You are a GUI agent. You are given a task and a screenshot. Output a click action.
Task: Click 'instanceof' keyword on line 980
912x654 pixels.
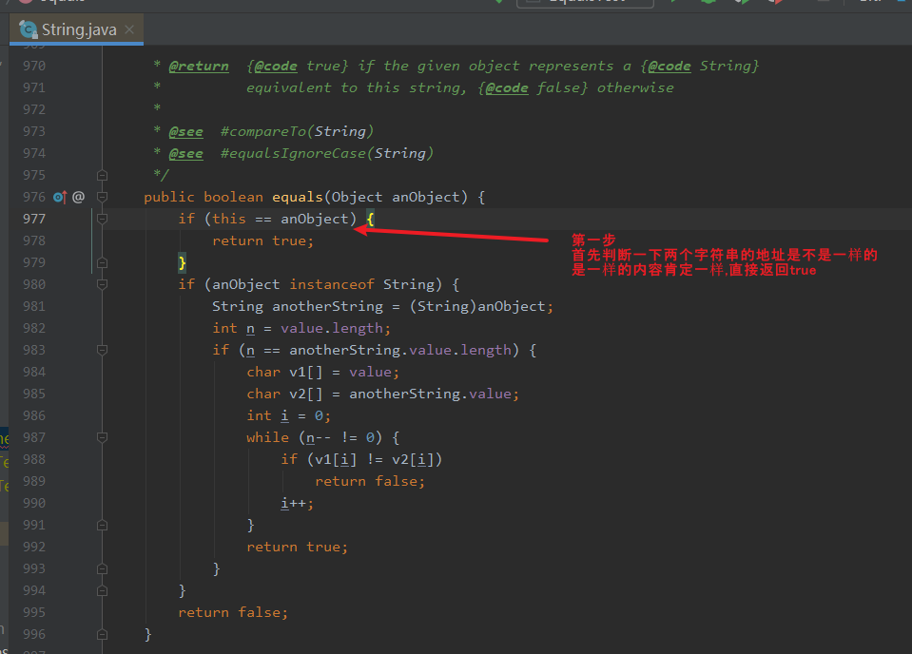332,284
